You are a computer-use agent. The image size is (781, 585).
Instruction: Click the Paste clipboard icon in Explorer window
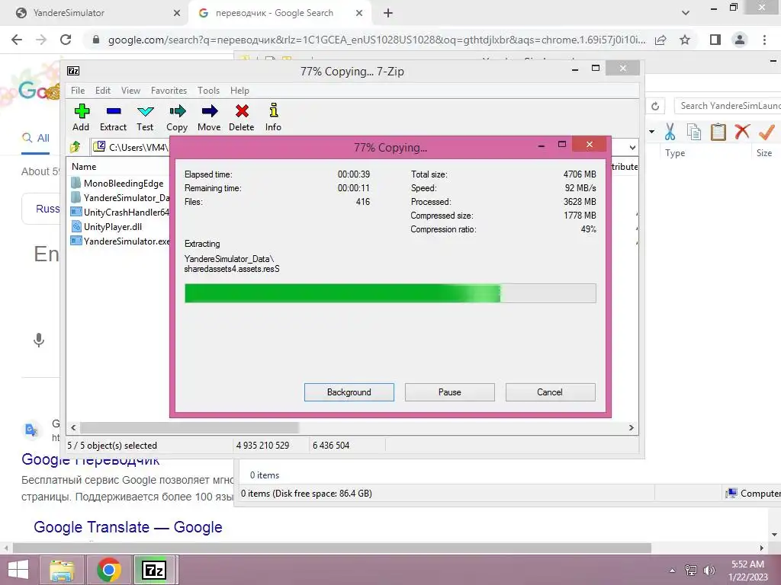(x=718, y=132)
